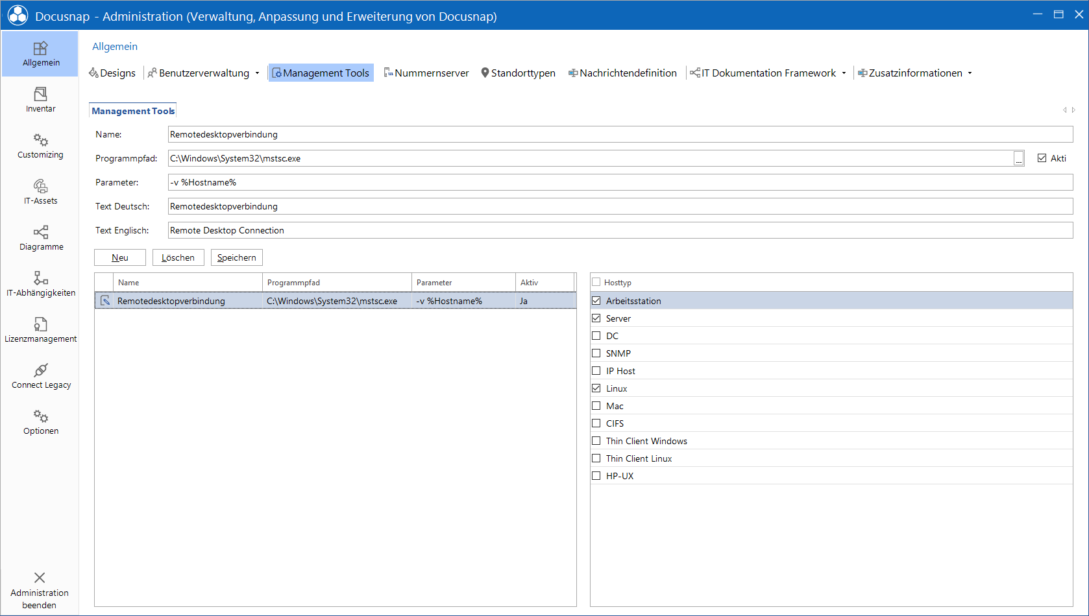Click into the Text Deutsch field

[620, 206]
